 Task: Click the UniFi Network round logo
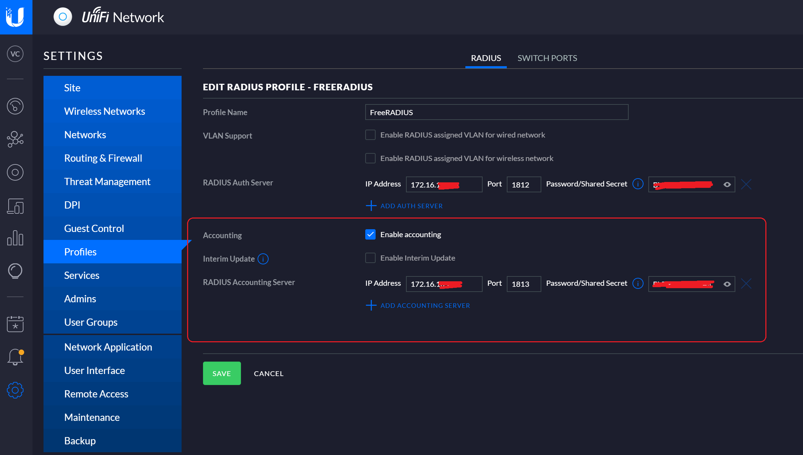tap(63, 17)
